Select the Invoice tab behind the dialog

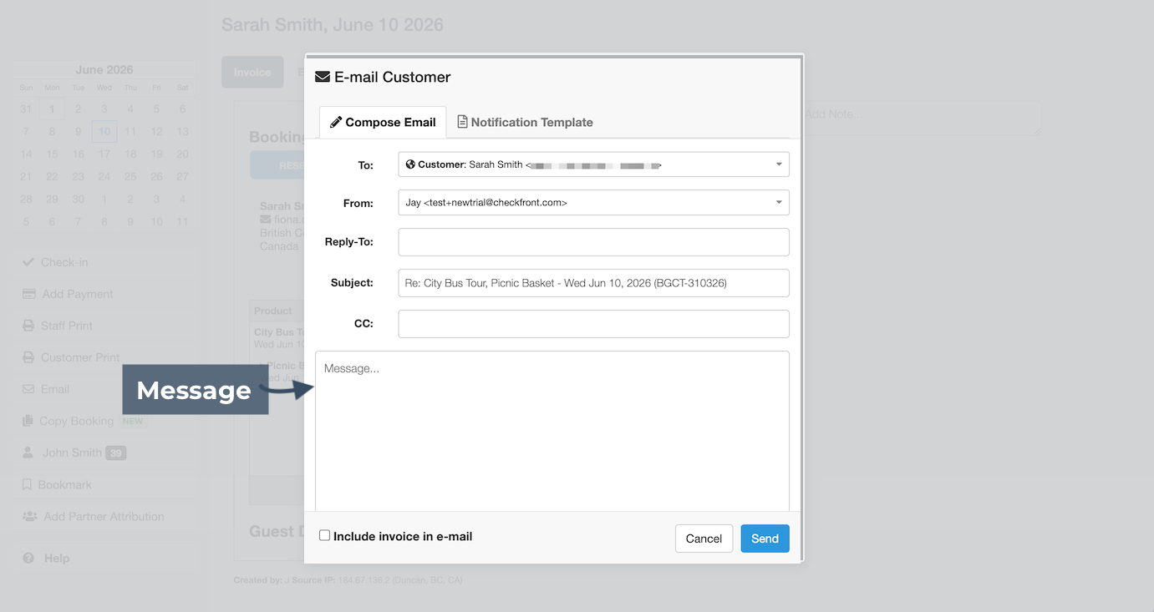[x=252, y=73]
